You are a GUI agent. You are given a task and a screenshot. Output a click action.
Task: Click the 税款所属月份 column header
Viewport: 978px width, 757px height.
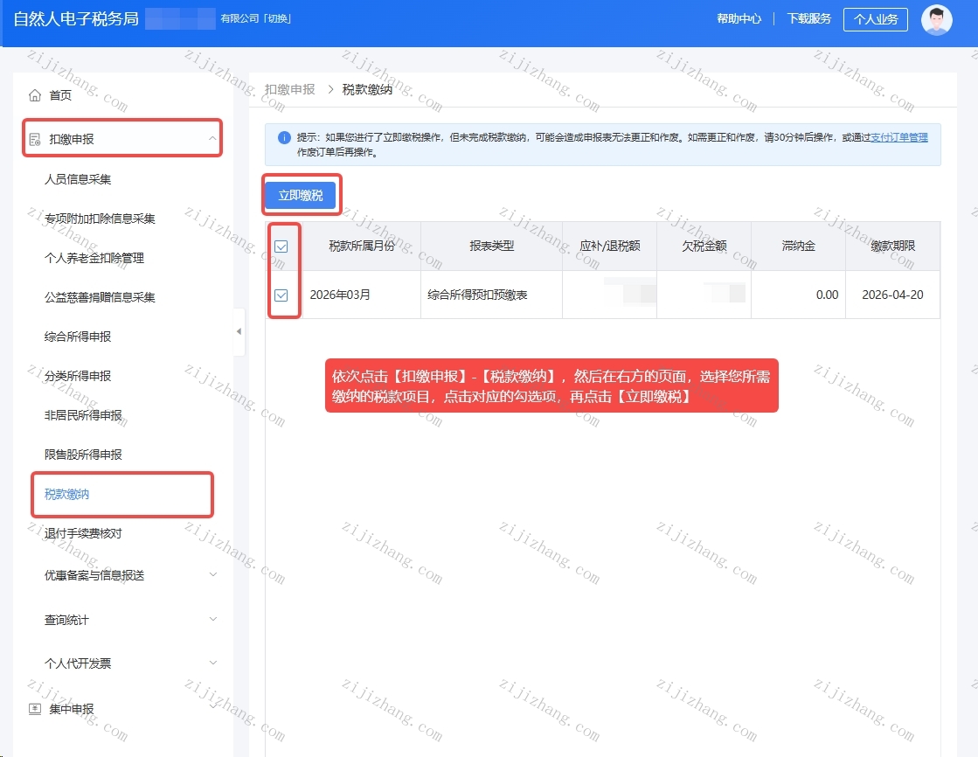click(x=362, y=246)
